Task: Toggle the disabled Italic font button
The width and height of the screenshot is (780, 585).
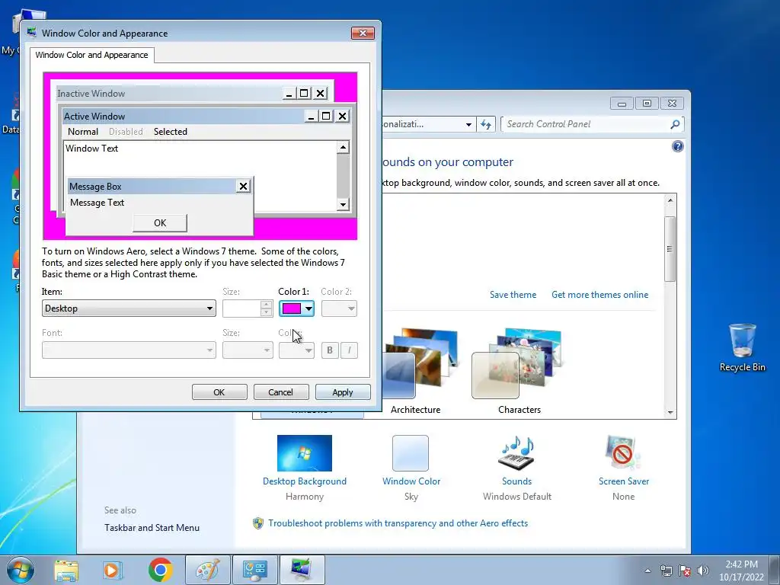Action: 349,350
